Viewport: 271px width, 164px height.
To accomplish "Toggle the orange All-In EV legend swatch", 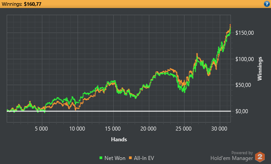I will pos(131,158).
